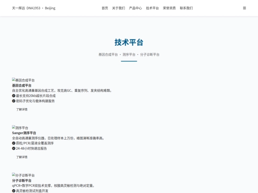Click the bold 分子诊断平台 card title

[21, 181]
